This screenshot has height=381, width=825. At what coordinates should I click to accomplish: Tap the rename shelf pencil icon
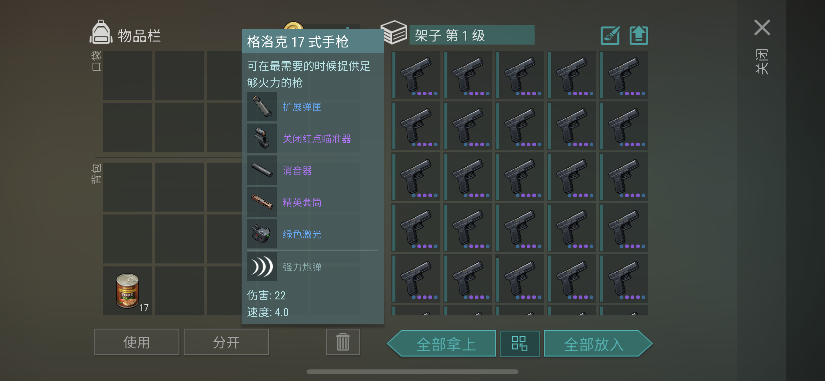point(610,36)
